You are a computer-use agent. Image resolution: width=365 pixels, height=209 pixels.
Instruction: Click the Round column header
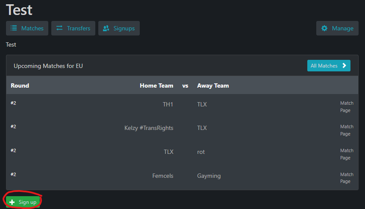tap(20, 85)
